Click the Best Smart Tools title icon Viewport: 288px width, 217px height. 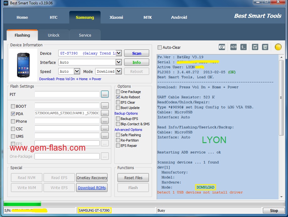[x=6, y=3]
